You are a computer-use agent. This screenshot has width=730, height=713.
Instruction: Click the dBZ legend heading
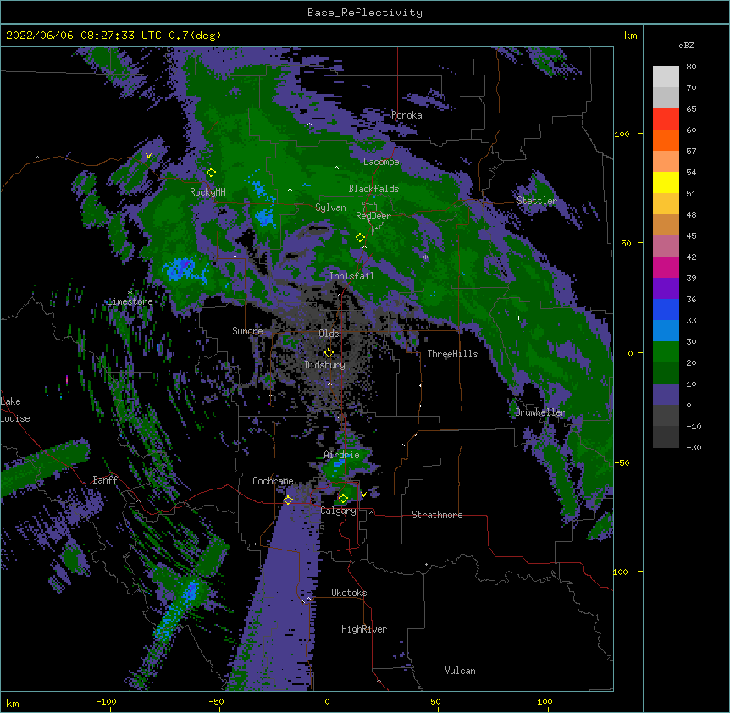pyautogui.click(x=686, y=46)
